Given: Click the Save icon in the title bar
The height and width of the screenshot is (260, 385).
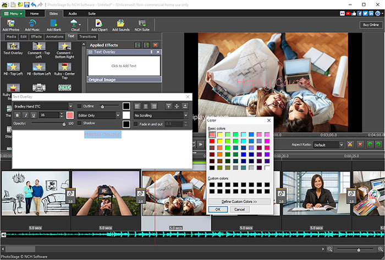Looking at the screenshot, I should [x=27, y=4].
